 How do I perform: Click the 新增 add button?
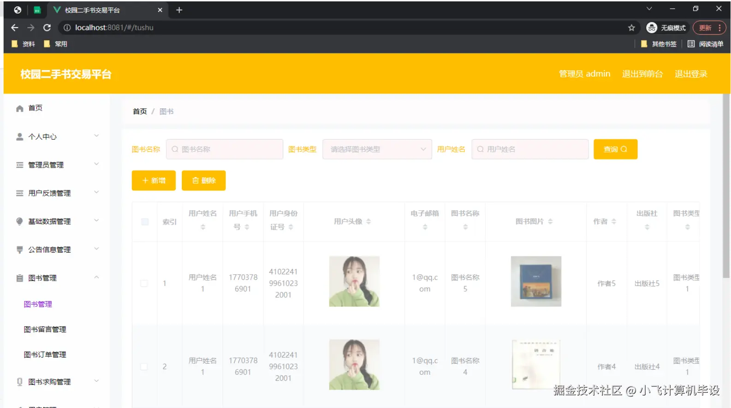tap(154, 180)
